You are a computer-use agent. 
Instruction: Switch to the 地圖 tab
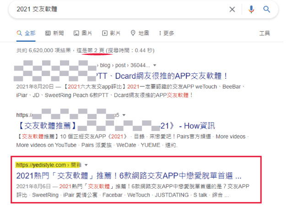[140, 33]
